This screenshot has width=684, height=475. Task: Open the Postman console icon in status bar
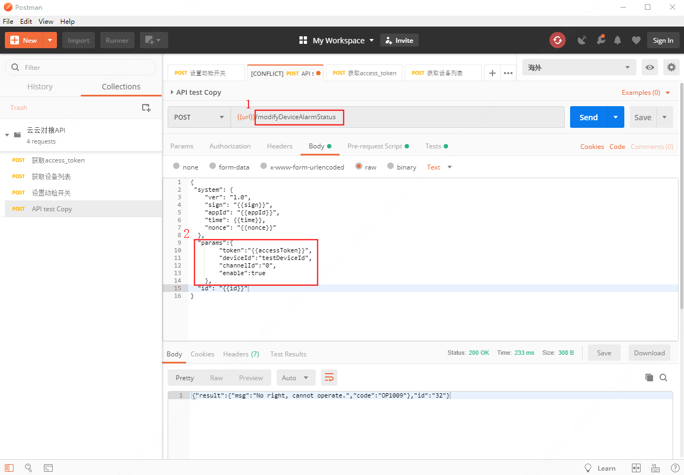tap(48, 467)
